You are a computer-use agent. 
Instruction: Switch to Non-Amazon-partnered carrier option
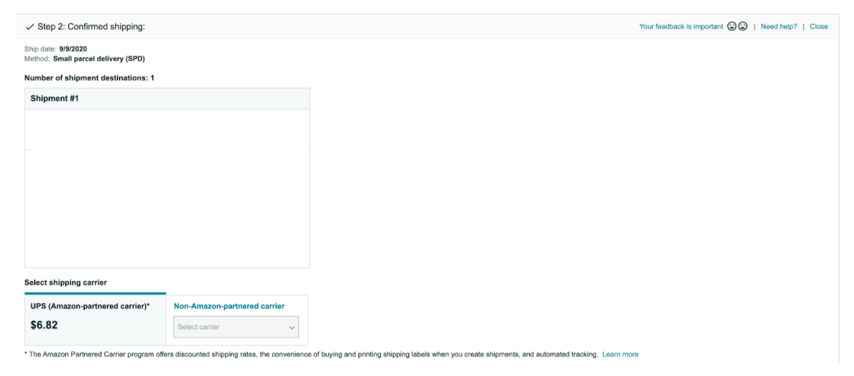tap(229, 306)
